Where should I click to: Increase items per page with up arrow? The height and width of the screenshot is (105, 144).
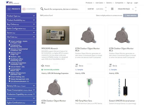click(136, 7)
